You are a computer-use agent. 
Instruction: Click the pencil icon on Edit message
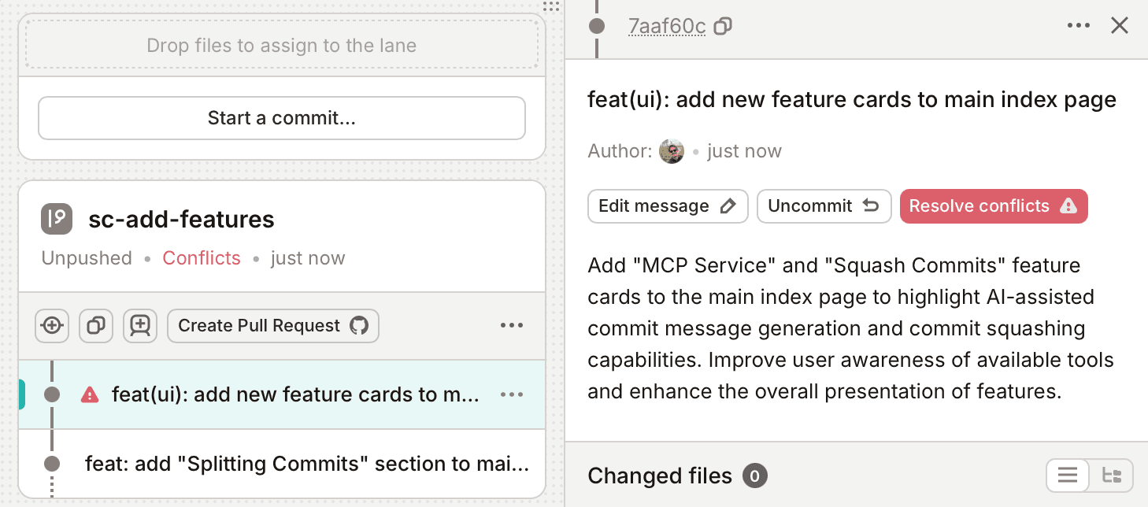[x=730, y=205]
